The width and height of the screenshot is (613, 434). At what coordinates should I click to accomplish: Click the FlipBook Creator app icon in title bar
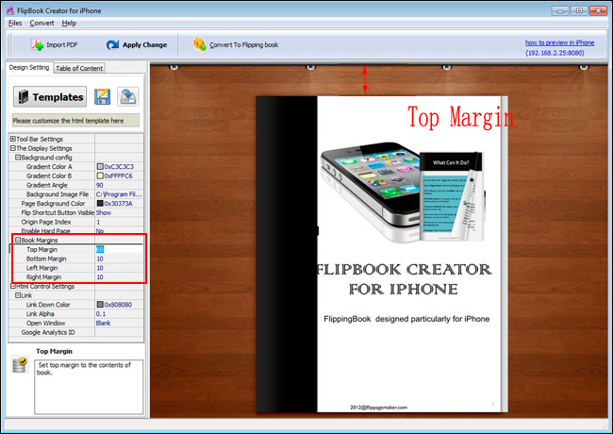tap(10, 10)
